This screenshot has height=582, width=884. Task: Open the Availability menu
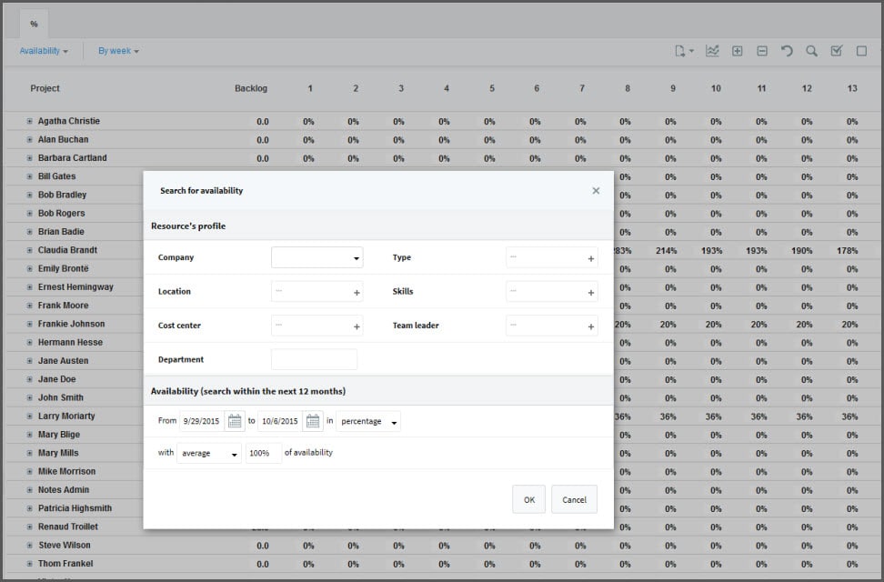44,51
